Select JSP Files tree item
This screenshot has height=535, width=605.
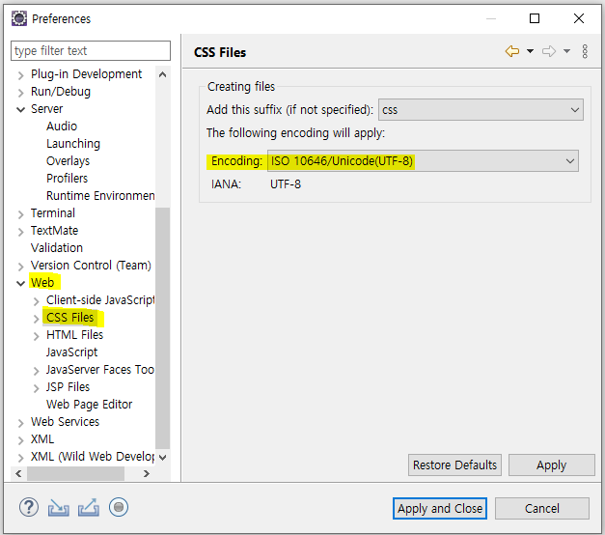point(68,387)
